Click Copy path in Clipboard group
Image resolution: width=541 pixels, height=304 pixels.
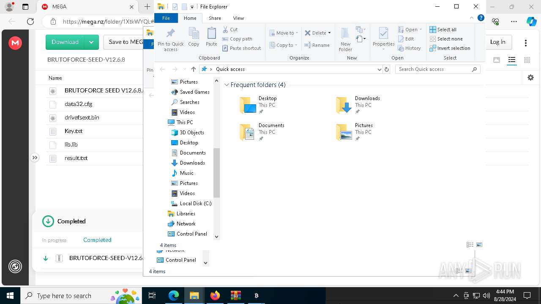pyautogui.click(x=237, y=39)
